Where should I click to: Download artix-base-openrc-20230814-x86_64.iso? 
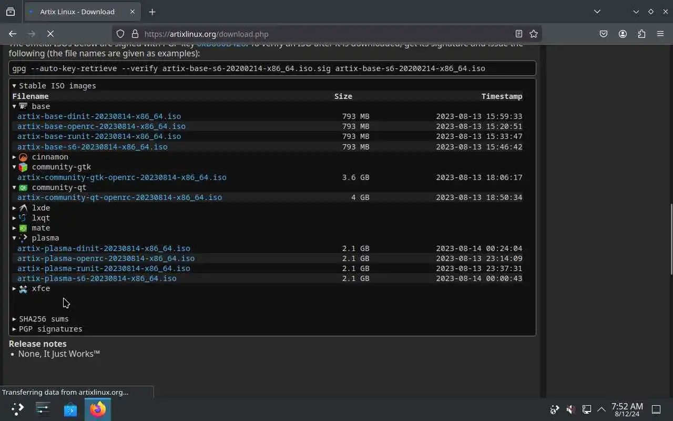point(101,126)
